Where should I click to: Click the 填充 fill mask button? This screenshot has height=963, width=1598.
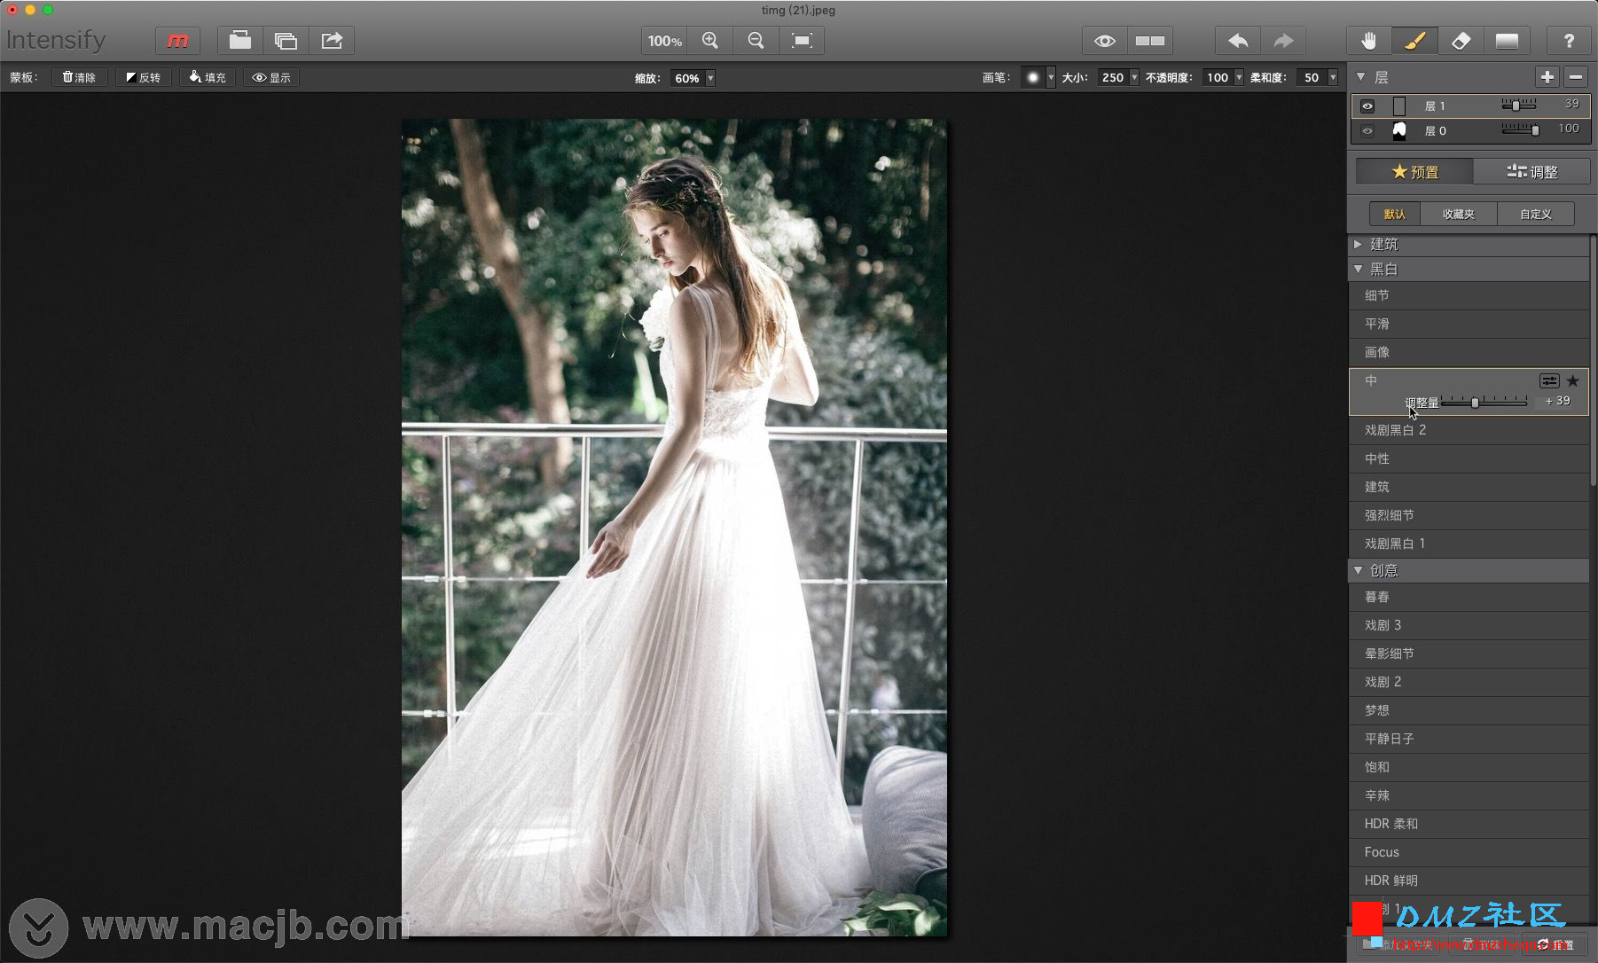pos(208,78)
